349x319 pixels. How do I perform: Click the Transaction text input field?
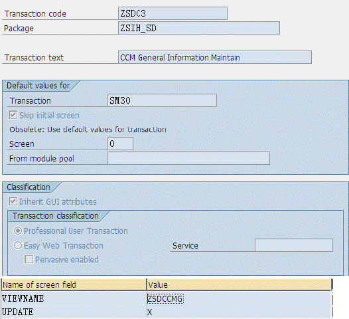(x=215, y=57)
